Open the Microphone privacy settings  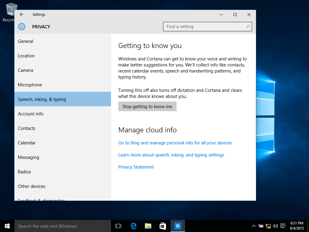pos(63,85)
